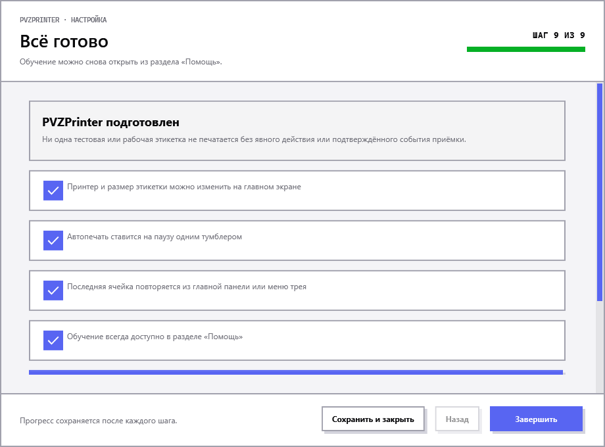Image resolution: width=605 pixels, height=447 pixels.
Task: Toggle checkbox for printer and label size item
Action: [x=53, y=191]
